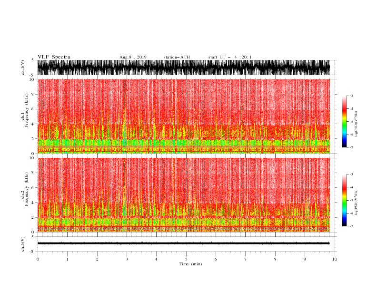Click the ch.2 spectrogram color scale bar
The image size is (377, 291).
[345, 200]
